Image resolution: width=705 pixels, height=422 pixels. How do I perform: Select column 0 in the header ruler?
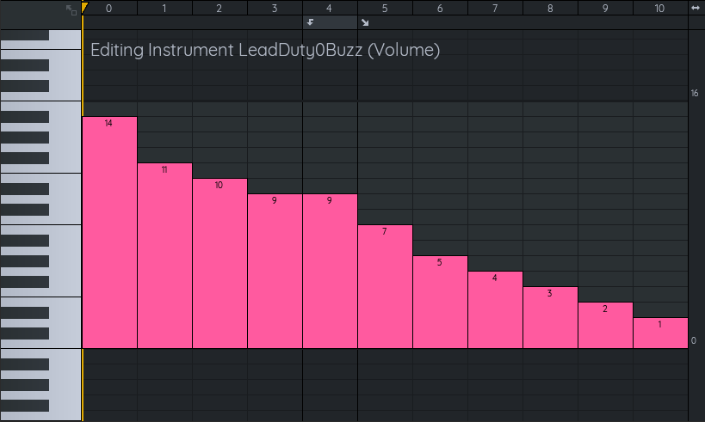(109, 8)
